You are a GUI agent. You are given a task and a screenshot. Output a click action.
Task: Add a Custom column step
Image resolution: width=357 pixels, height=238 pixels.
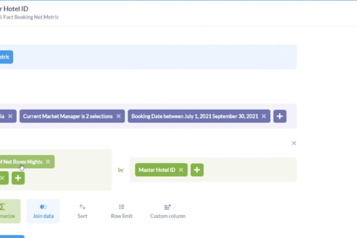coord(168,211)
